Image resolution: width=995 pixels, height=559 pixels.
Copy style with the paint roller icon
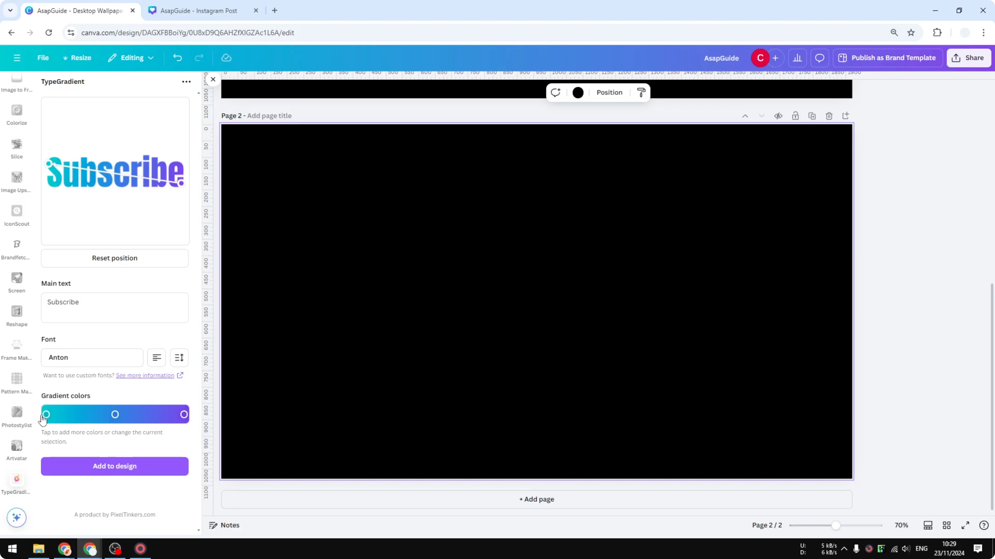[x=641, y=92]
